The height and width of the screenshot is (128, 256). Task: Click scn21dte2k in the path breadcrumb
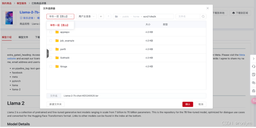150,17
